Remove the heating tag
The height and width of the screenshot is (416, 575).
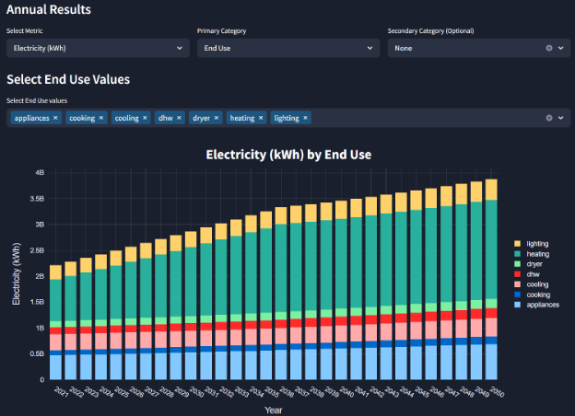(261, 118)
